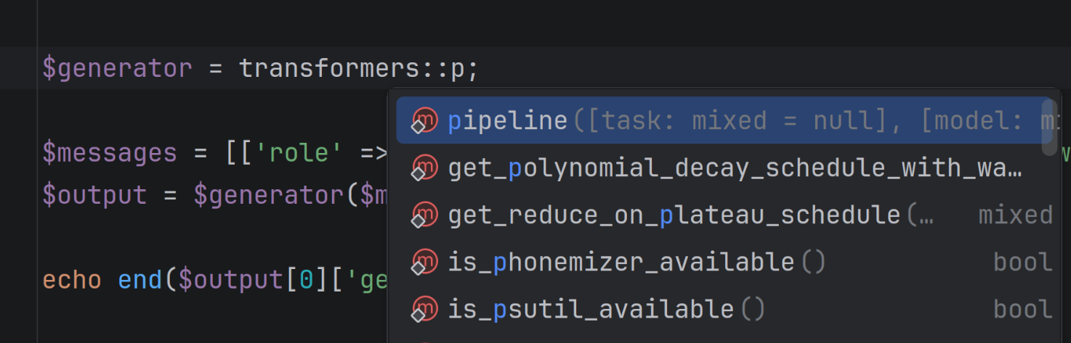This screenshot has height=343, width=1071.
Task: Click the method icon beside pipeline
Action: click(424, 121)
